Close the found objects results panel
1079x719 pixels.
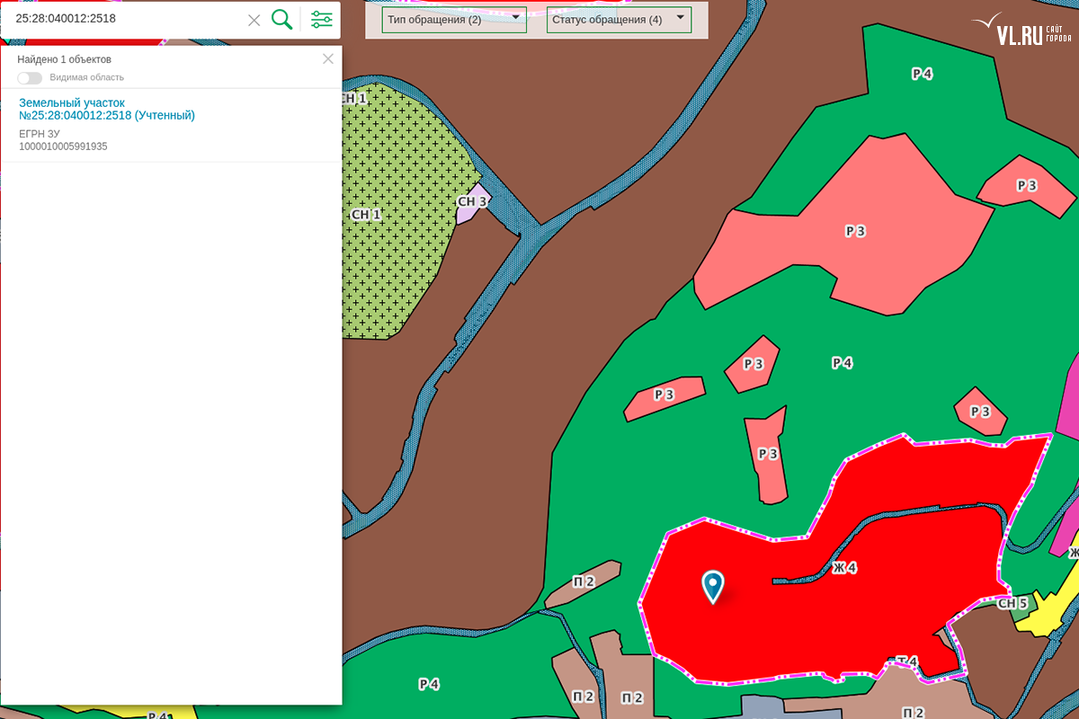click(x=328, y=58)
